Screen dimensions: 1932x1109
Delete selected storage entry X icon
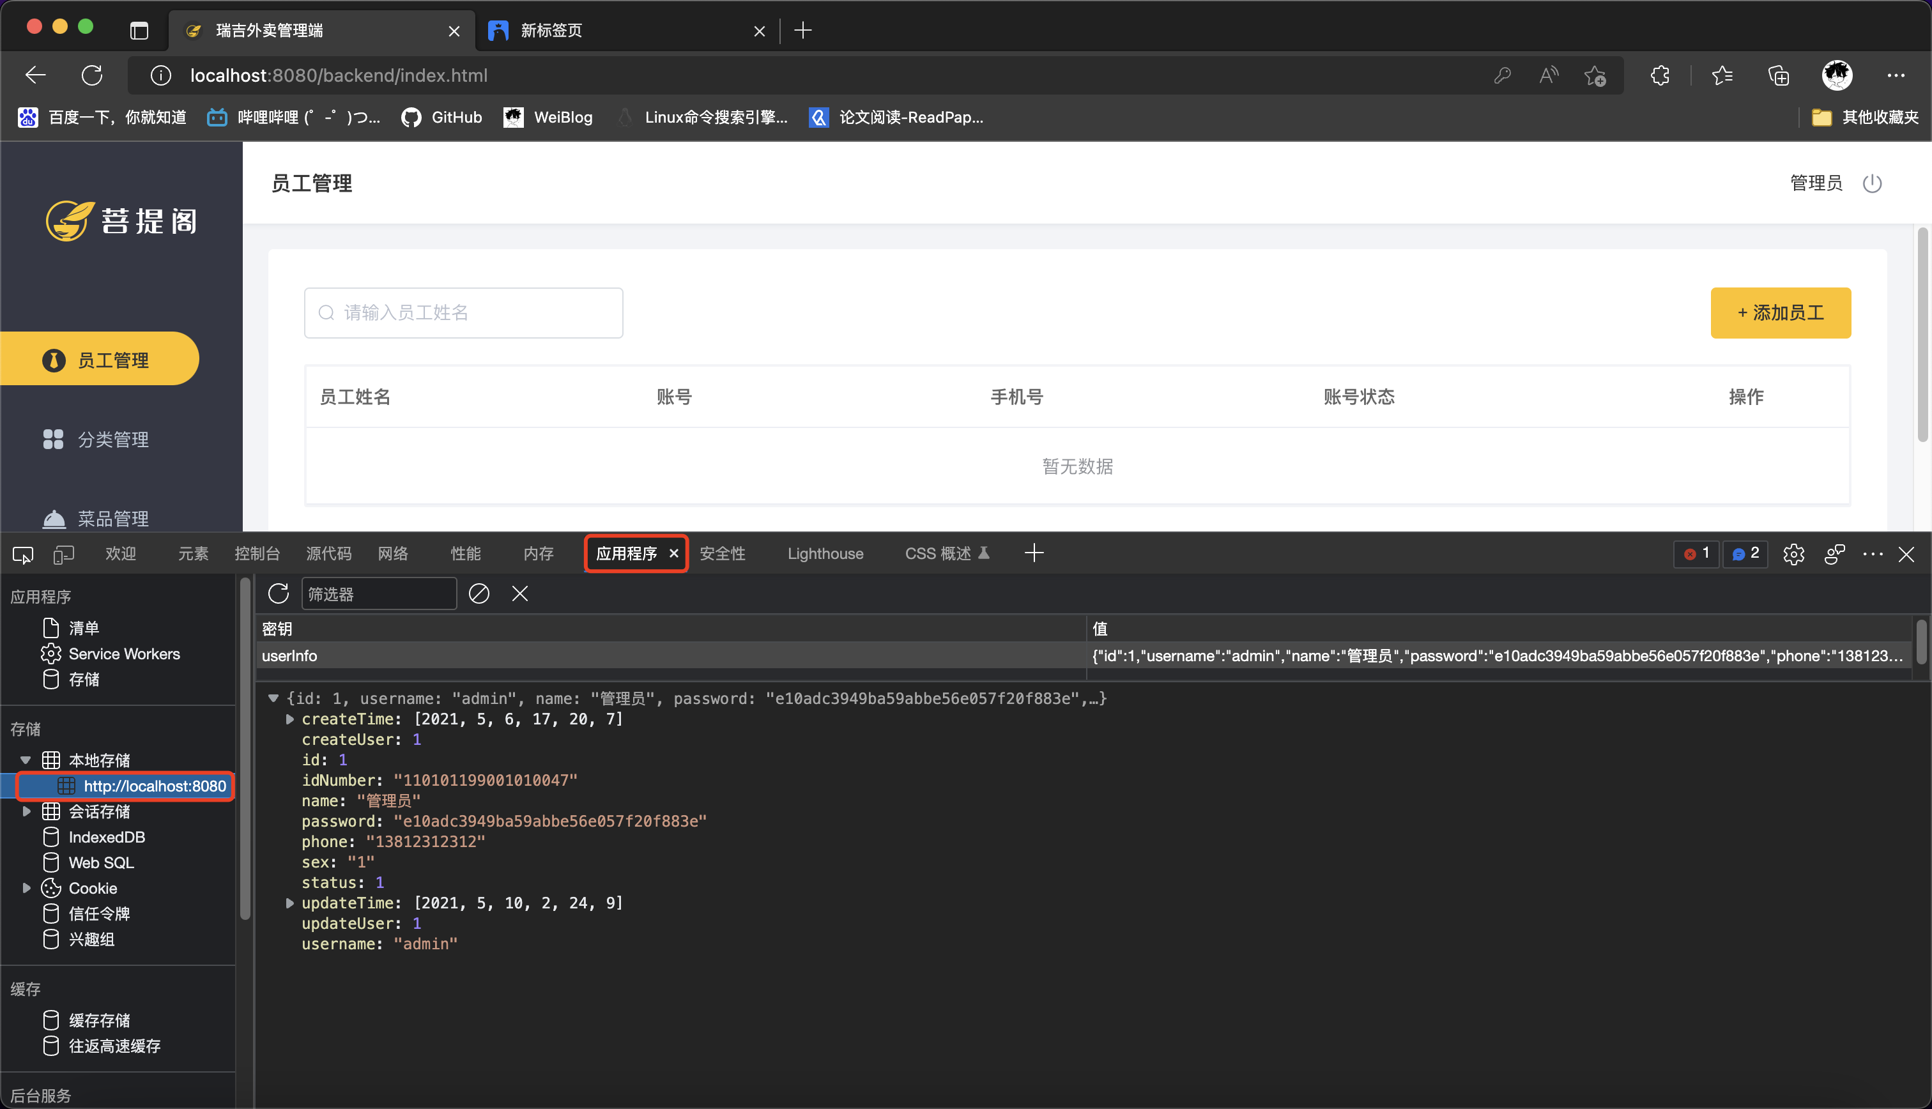(x=519, y=593)
